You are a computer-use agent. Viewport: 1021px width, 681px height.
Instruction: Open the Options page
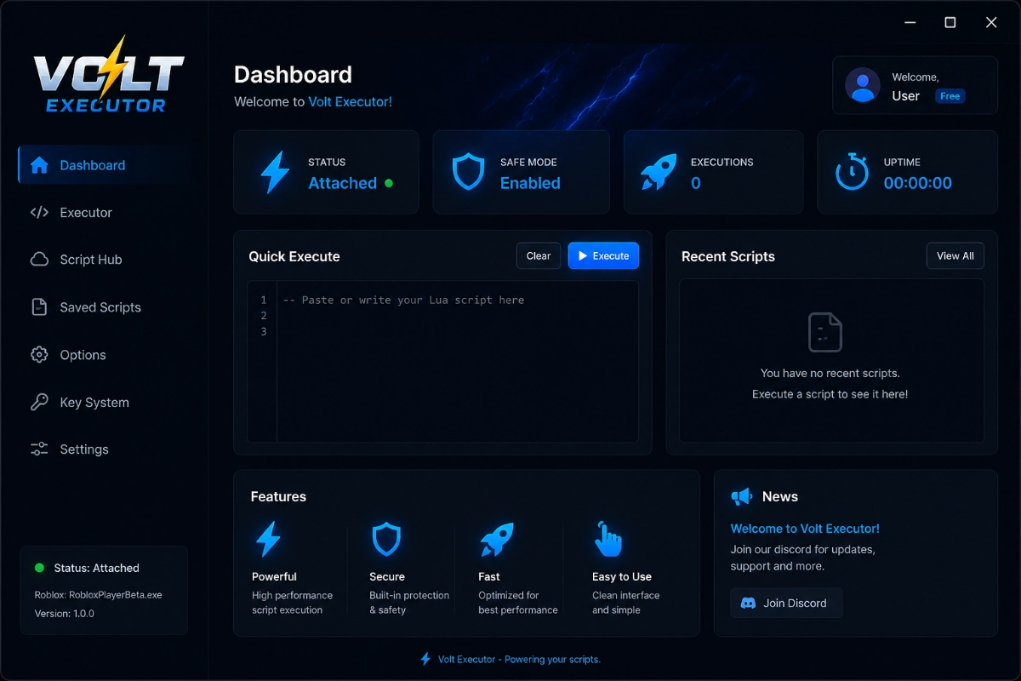point(104,355)
